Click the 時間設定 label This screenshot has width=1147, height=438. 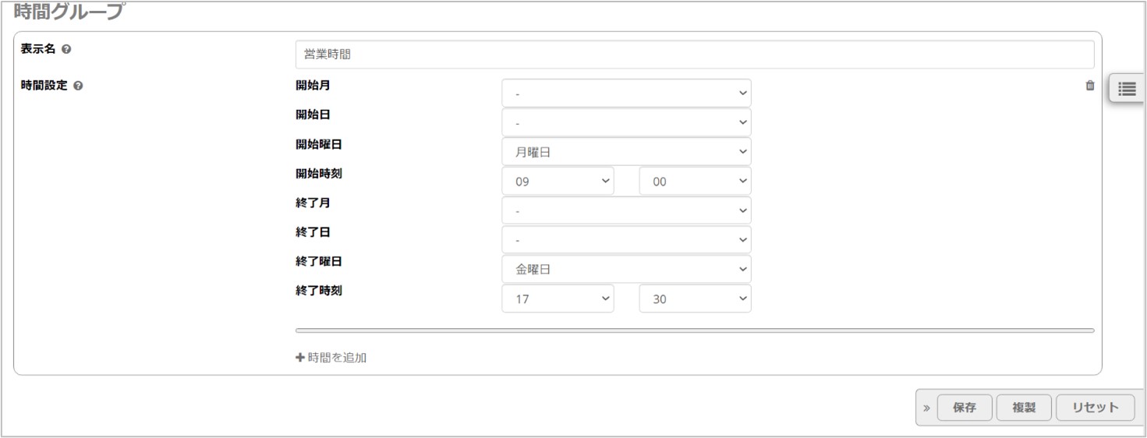tap(44, 86)
